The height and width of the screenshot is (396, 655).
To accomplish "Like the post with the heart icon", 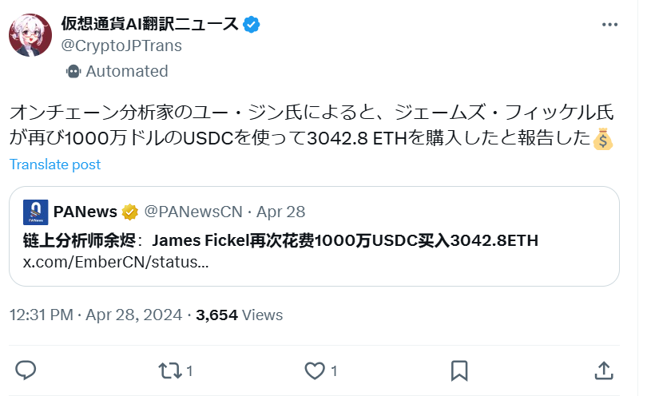I will (x=315, y=370).
